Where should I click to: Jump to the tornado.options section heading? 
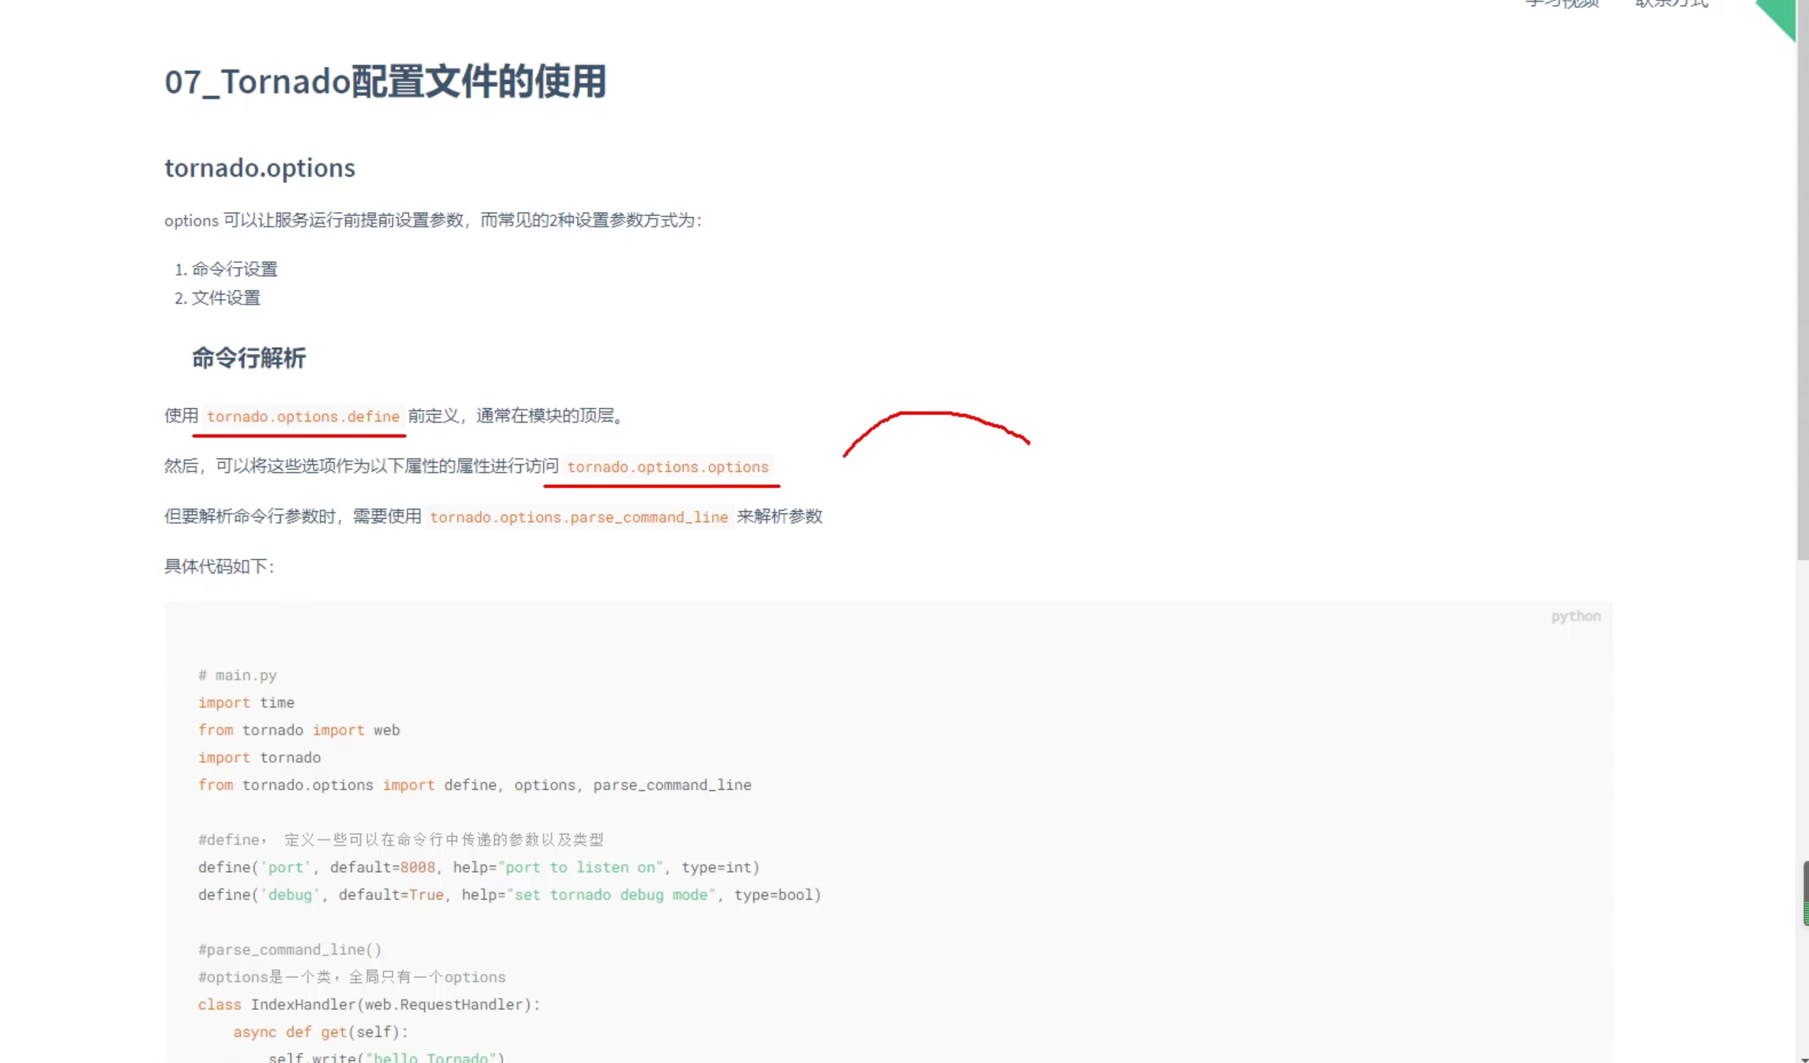coord(260,168)
